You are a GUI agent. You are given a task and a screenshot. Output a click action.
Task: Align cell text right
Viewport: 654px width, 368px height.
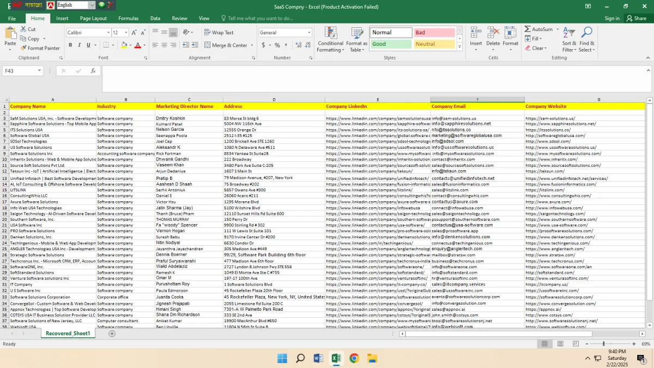coord(173,45)
